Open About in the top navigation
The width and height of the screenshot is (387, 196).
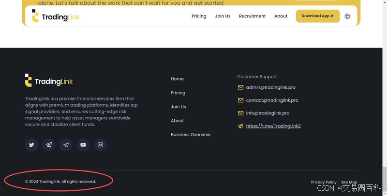(x=281, y=16)
